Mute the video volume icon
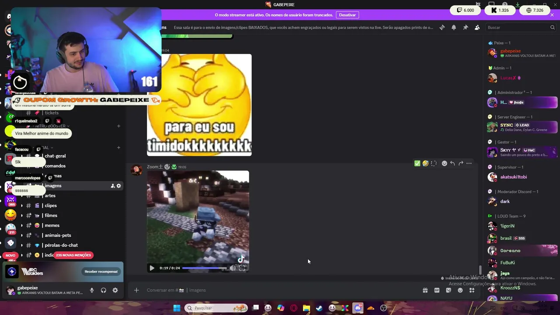 click(x=232, y=268)
